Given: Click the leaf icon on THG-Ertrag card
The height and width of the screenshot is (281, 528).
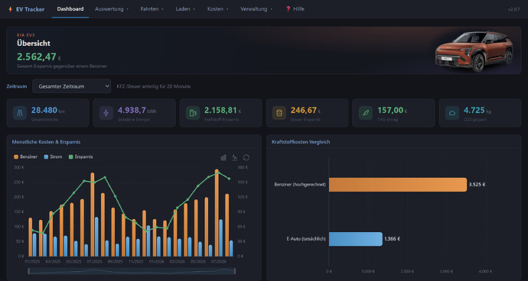Looking at the screenshot, I should point(366,113).
